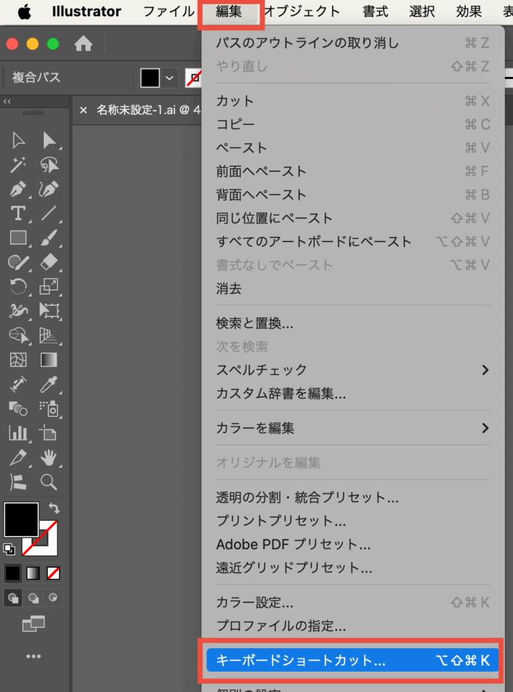This screenshot has width=513, height=692.
Task: Select the Shape Builder tool
Action: click(x=18, y=335)
